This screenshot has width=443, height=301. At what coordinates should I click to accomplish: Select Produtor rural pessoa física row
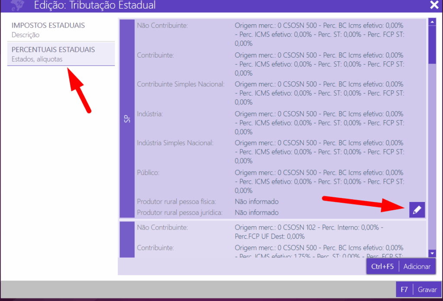point(176,202)
